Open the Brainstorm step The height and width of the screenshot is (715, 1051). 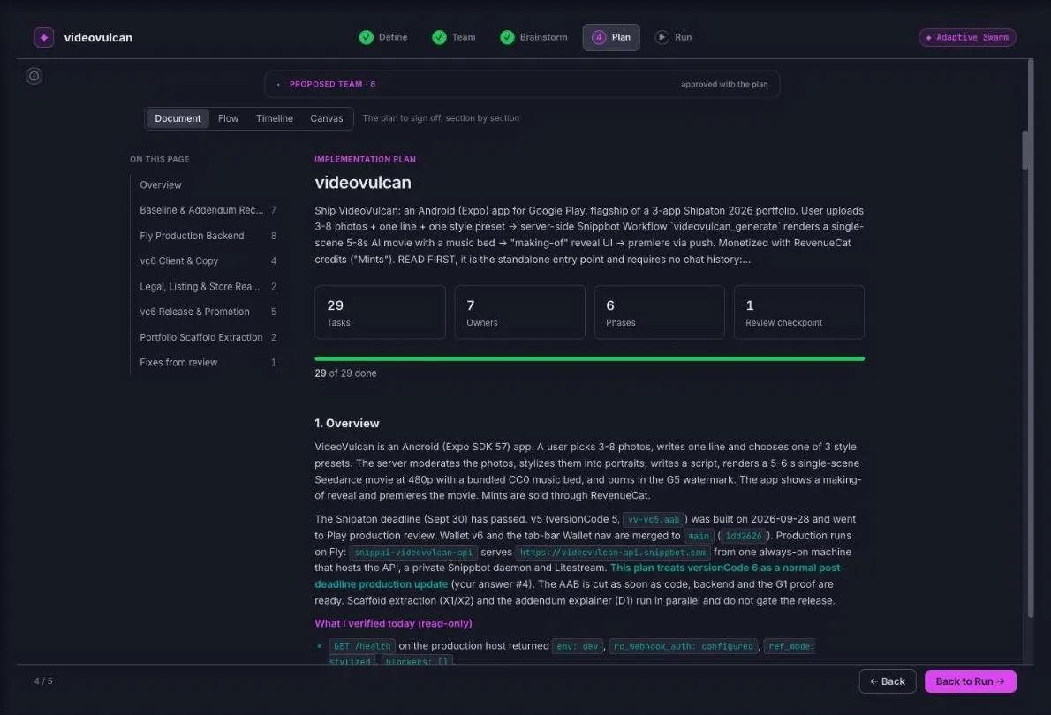[x=533, y=38]
